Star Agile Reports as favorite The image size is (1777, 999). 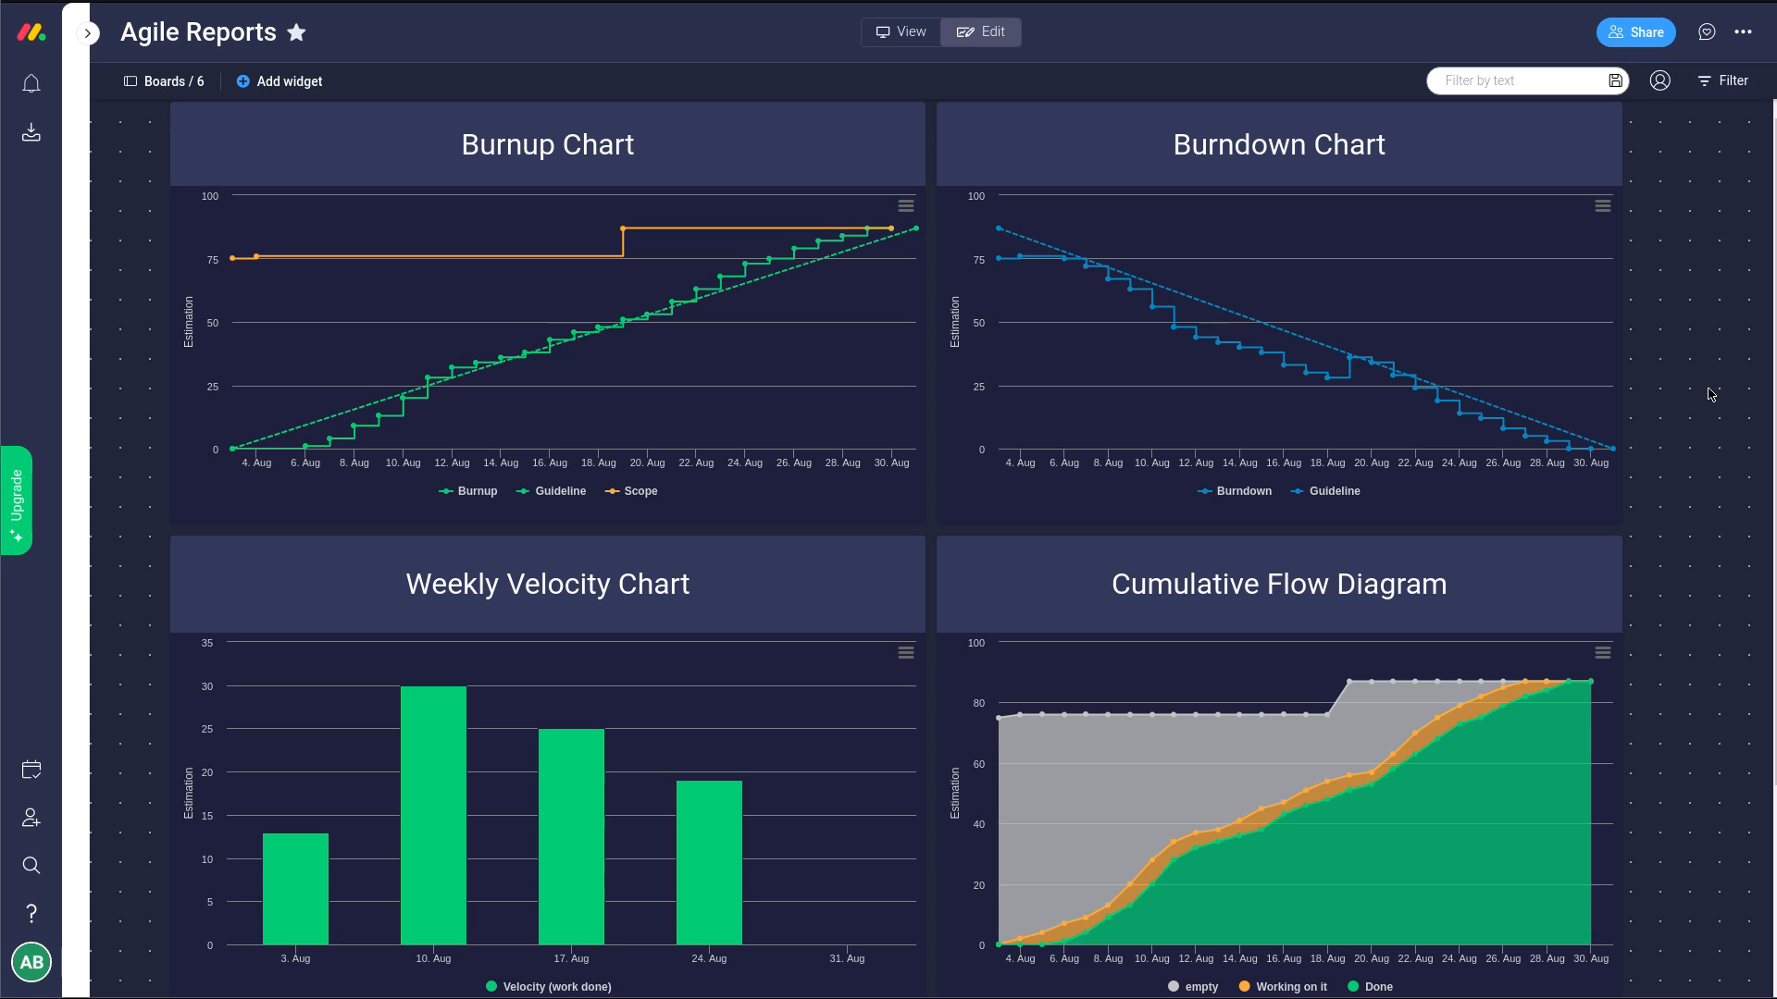296,32
